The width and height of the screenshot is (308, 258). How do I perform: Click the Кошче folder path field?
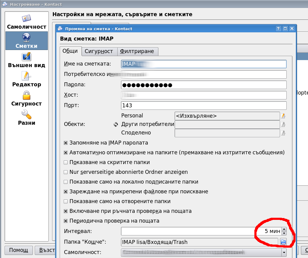tap(200, 242)
